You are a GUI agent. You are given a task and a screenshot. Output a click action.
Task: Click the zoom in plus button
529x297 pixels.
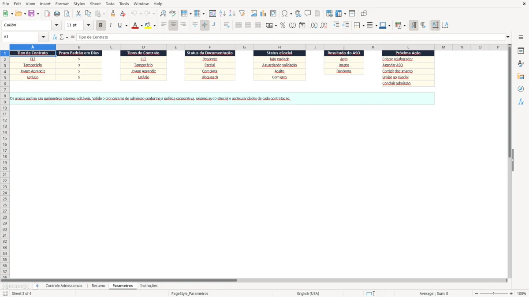(511, 293)
